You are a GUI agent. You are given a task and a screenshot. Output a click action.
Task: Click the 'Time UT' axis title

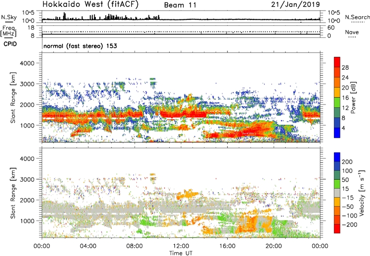click(x=181, y=253)
